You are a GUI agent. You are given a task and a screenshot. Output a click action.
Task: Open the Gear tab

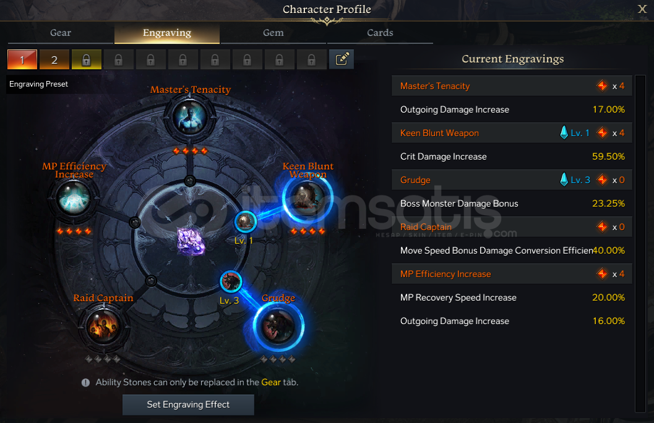click(x=61, y=33)
